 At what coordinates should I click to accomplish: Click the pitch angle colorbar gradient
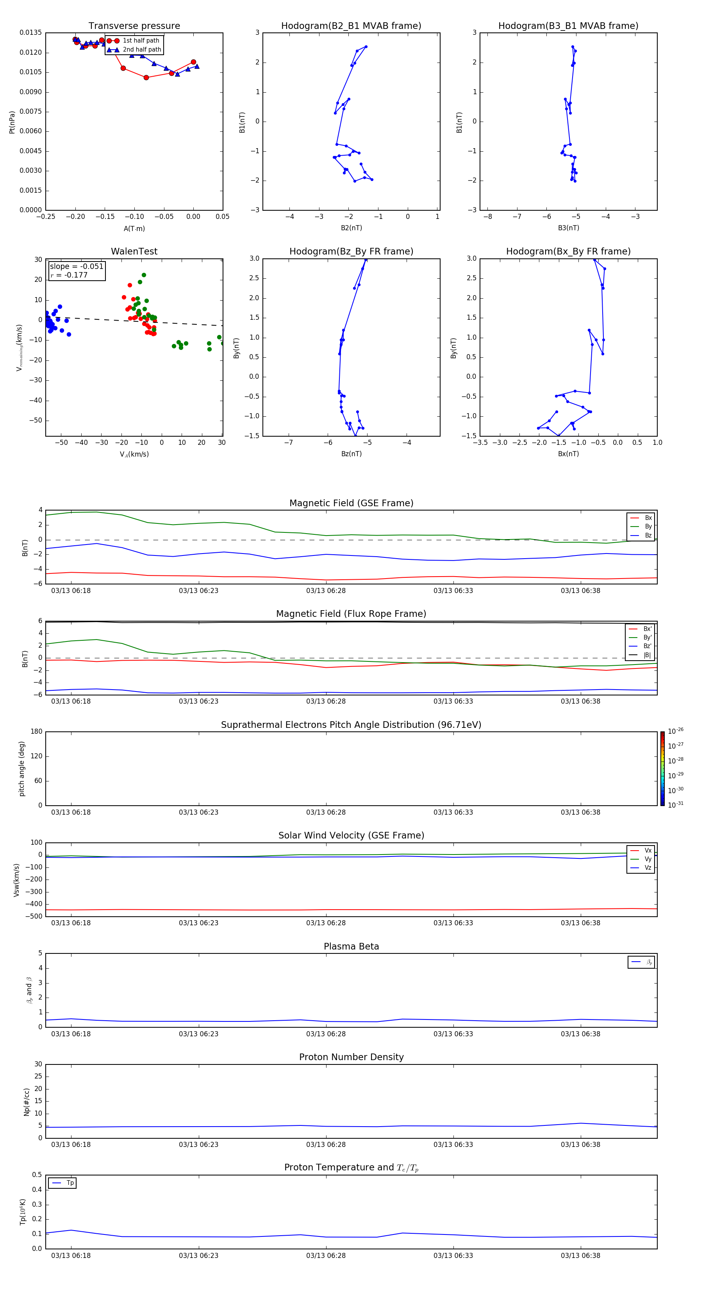coord(662,769)
